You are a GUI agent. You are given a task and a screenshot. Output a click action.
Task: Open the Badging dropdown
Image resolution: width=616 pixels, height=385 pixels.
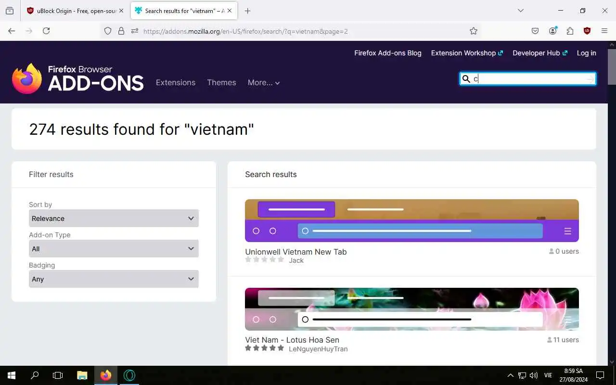coord(114,279)
